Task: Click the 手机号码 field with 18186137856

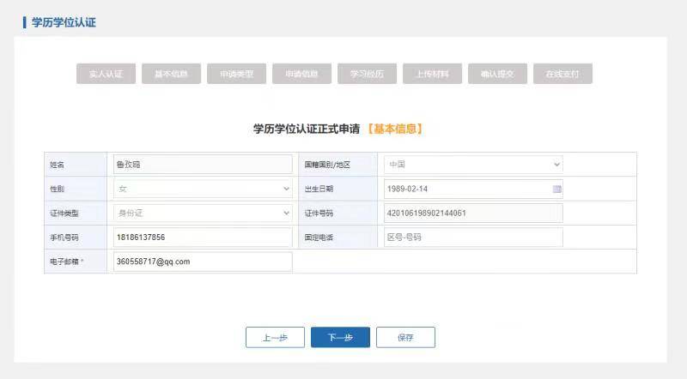Action: click(x=203, y=238)
